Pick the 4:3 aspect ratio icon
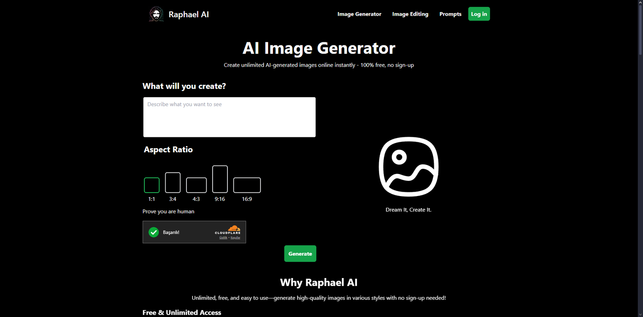 coord(197,185)
